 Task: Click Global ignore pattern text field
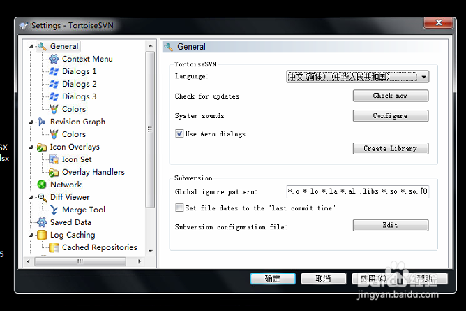tap(358, 191)
